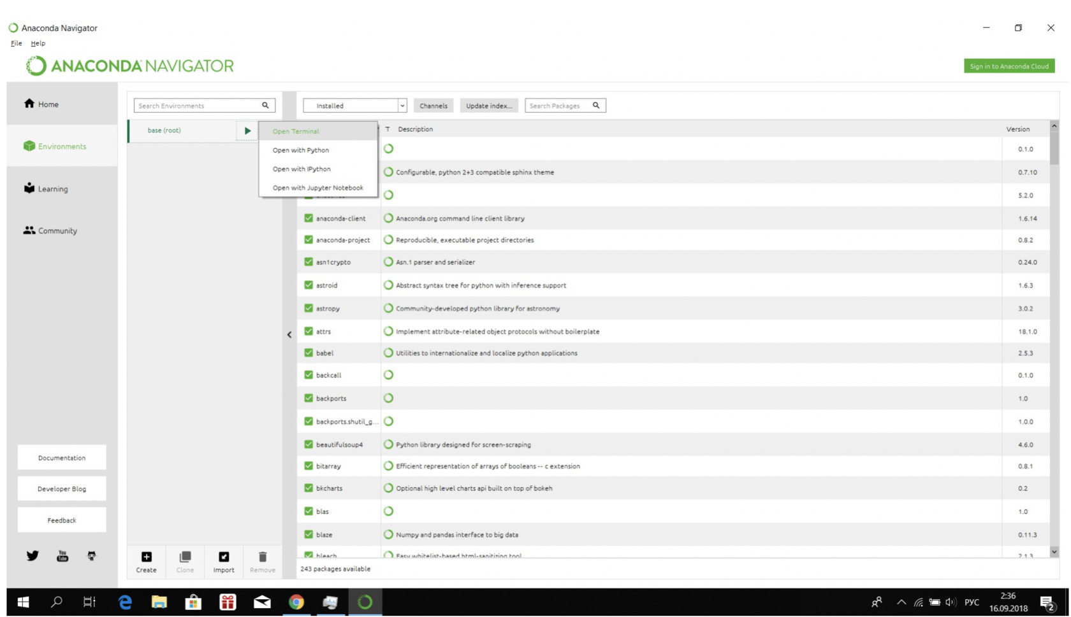The width and height of the screenshot is (1071, 617).
Task: Uncheck the bkcharts package checkbox
Action: point(309,488)
